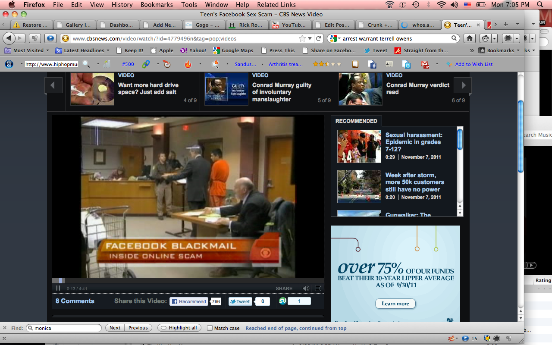Open the Conrad Murray verdict read video

click(417, 88)
